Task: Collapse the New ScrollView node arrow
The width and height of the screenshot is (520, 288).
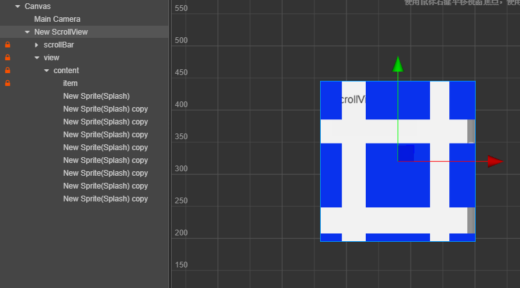Action: [27, 32]
